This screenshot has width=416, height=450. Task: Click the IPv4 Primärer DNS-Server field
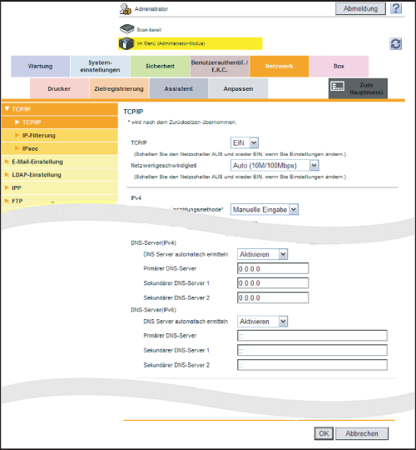pyautogui.click(x=273, y=268)
